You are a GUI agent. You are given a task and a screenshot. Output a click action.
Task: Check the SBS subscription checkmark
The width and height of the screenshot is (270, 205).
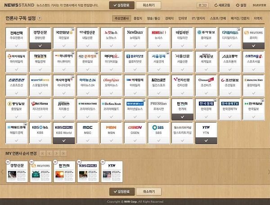[158, 141]
